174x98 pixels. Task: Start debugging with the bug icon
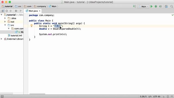[156, 7]
